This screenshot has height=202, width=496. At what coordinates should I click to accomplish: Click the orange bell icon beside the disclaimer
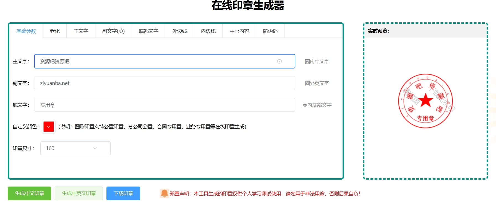[164, 193]
